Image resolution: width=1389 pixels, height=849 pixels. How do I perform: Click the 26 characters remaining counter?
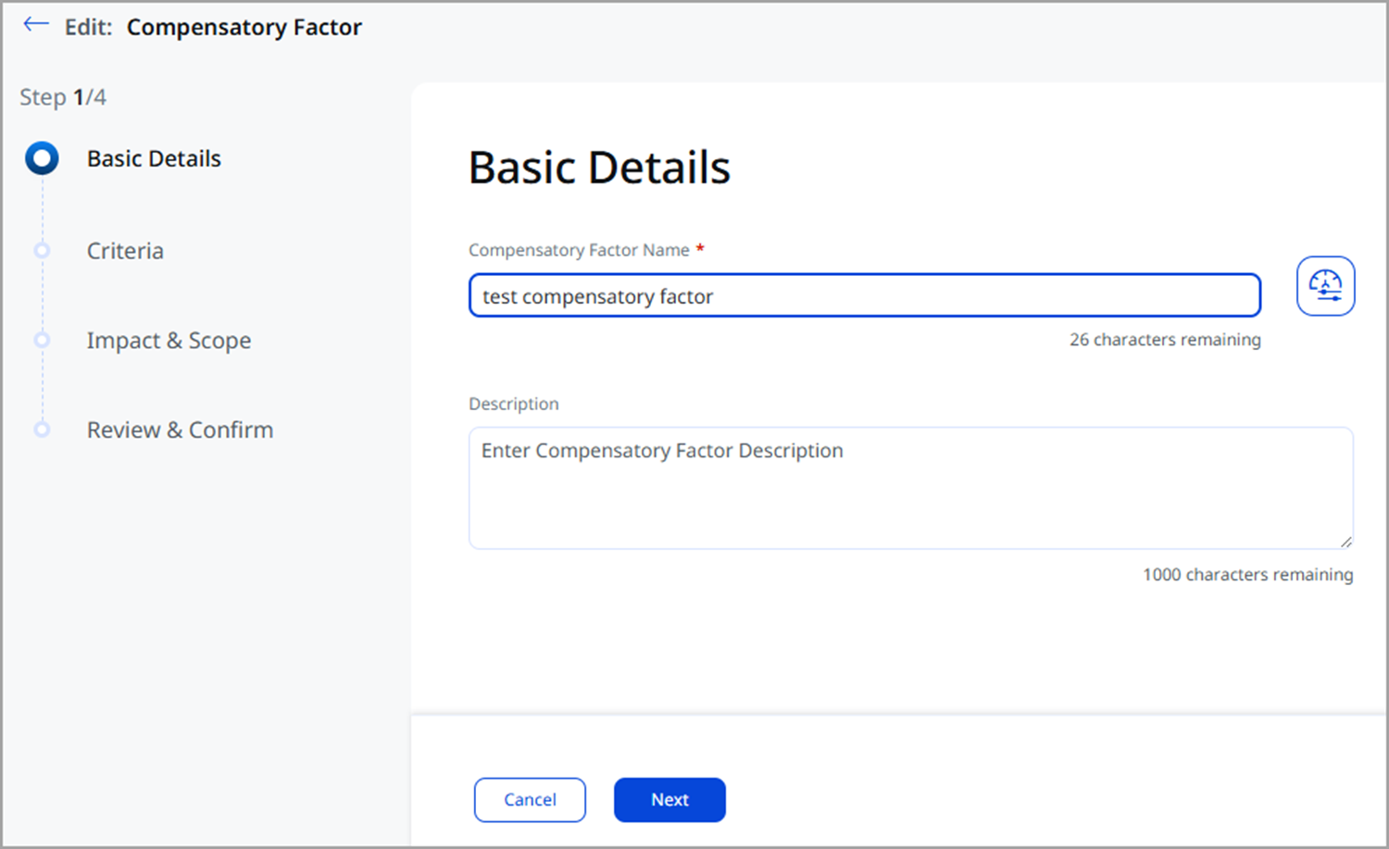tap(1165, 340)
